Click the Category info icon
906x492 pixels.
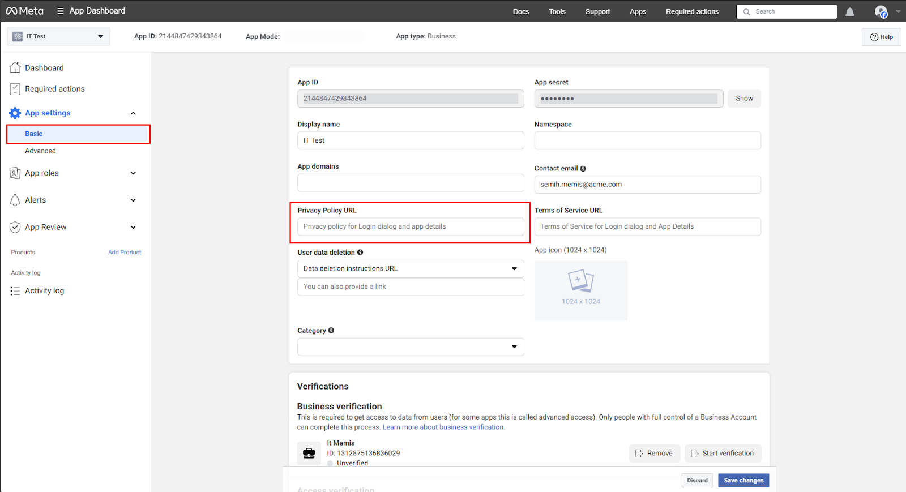(x=331, y=331)
